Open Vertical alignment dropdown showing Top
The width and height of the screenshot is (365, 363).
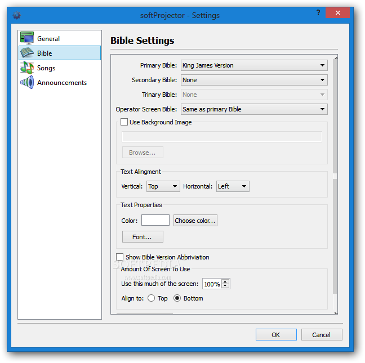click(x=163, y=186)
